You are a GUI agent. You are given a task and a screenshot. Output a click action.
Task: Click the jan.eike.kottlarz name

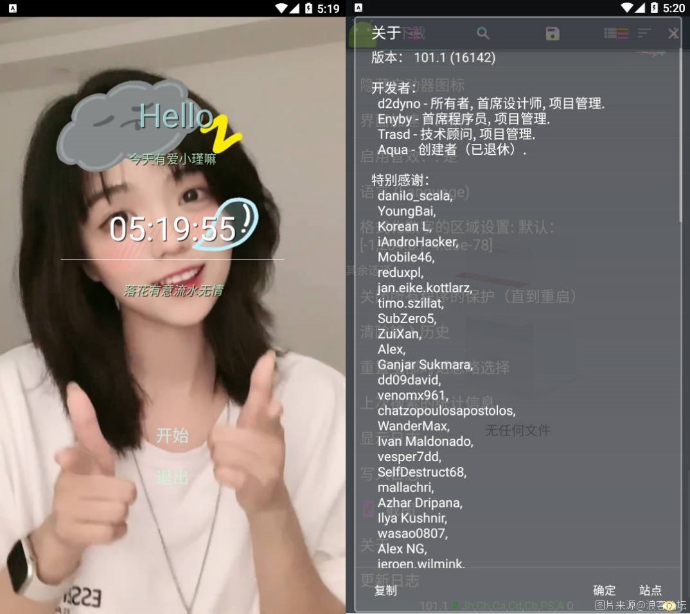click(425, 288)
